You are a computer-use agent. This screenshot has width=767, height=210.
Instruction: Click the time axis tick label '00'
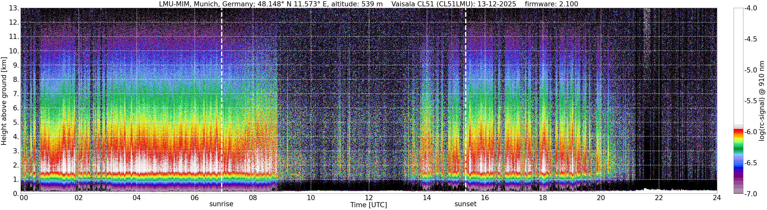coord(24,198)
